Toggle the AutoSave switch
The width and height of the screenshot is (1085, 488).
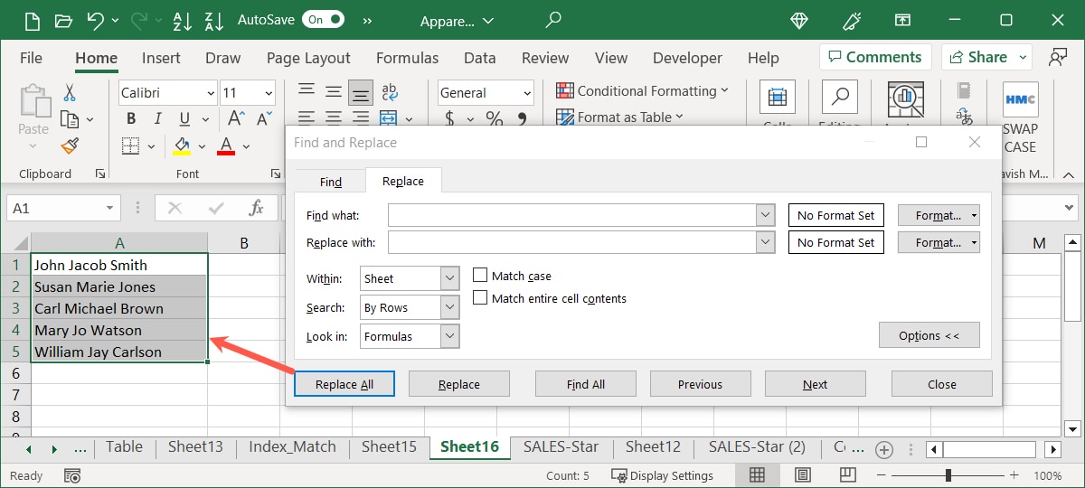(x=324, y=19)
